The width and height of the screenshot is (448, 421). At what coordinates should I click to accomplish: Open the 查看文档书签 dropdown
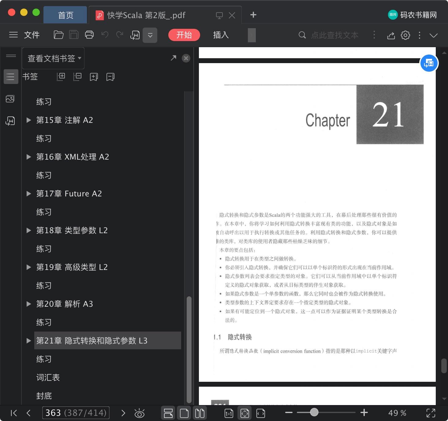pos(53,58)
